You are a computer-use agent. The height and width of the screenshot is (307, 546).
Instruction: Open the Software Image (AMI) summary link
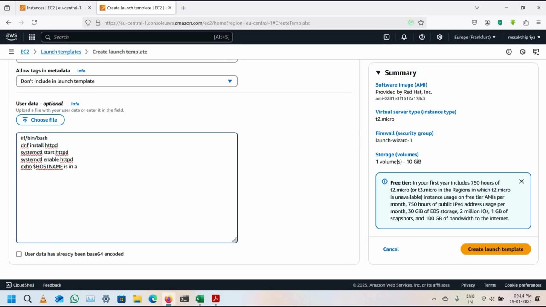(x=401, y=85)
